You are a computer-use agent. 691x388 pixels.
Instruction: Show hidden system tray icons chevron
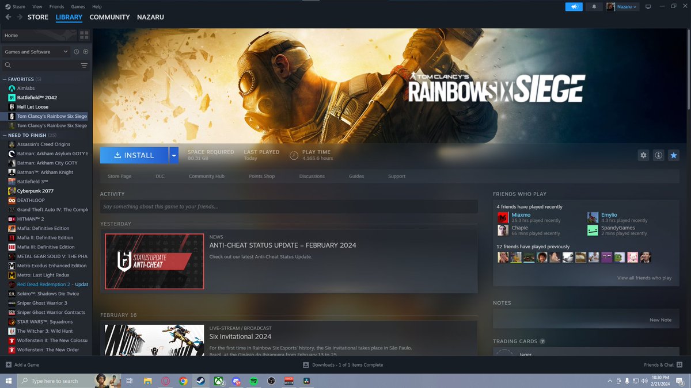click(610, 381)
